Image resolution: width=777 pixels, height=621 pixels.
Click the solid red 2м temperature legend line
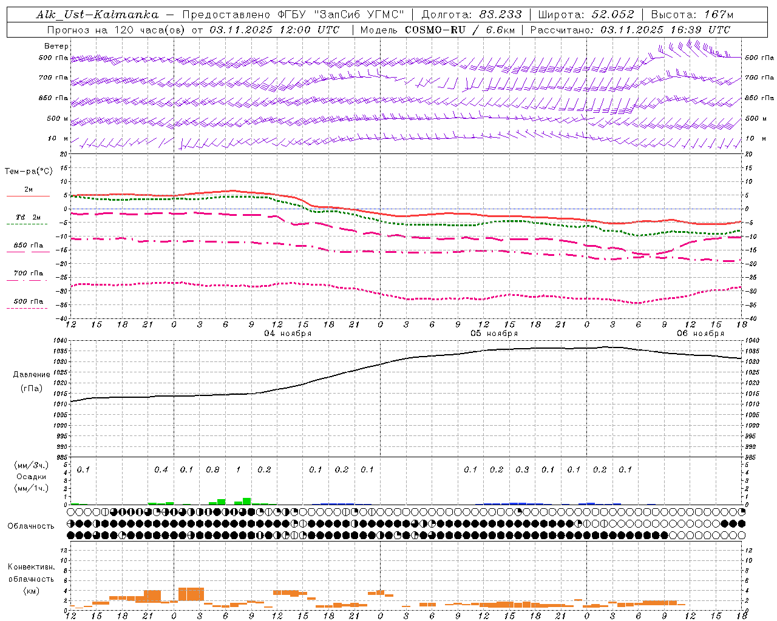click(28, 196)
